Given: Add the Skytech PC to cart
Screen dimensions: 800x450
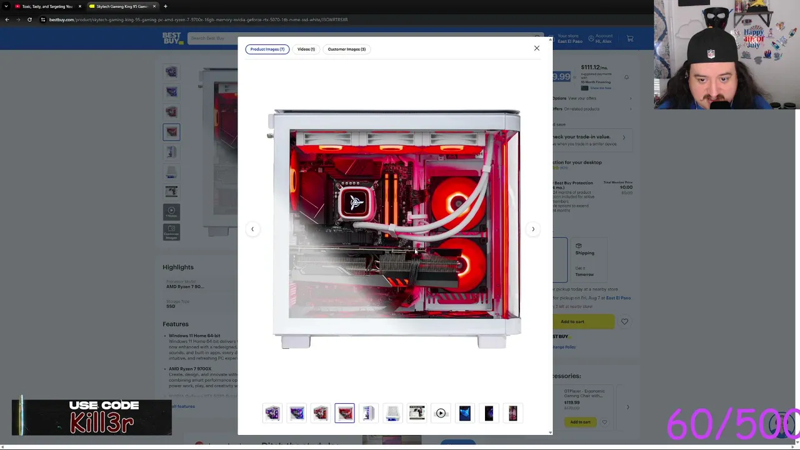Looking at the screenshot, I should pos(572,321).
